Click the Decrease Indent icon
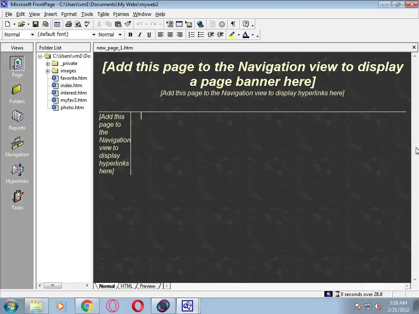This screenshot has height=314, width=419. pyautogui.click(x=211, y=35)
